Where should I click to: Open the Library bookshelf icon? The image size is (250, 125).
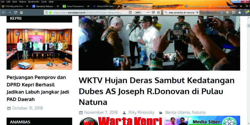[x=228, y=12]
